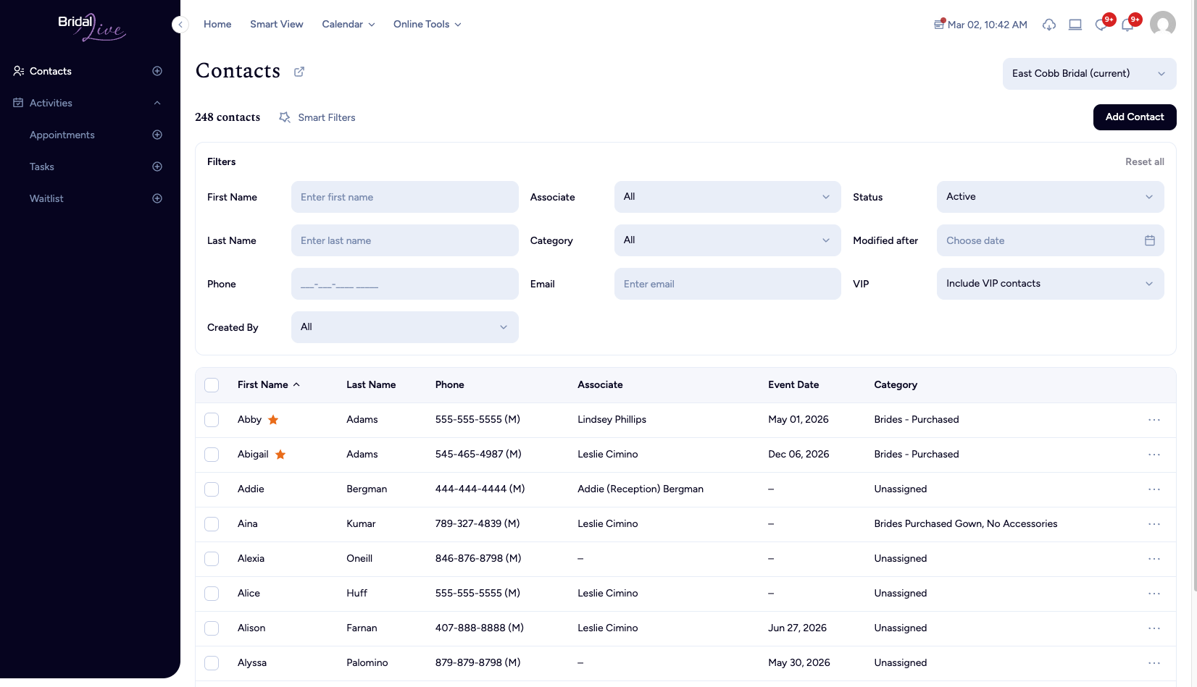Open the external link icon beside Contacts heading
Viewport: 1197px width, 687px height.
[x=299, y=72]
